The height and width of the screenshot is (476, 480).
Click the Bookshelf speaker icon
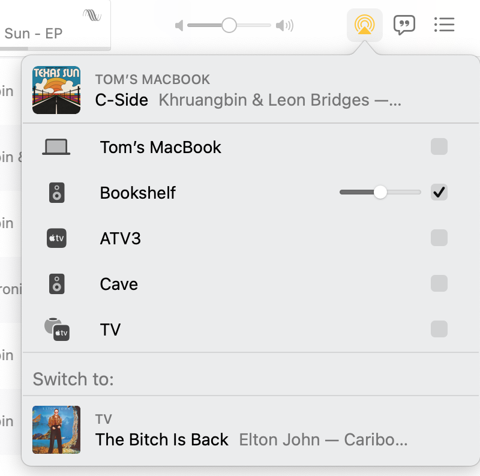[x=56, y=193]
